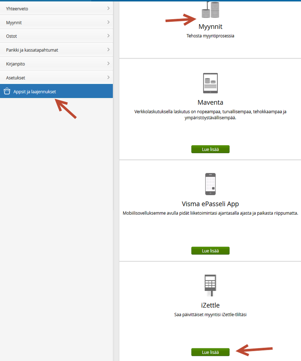Click the text Tehosta myyntiprosessia

[210, 36]
